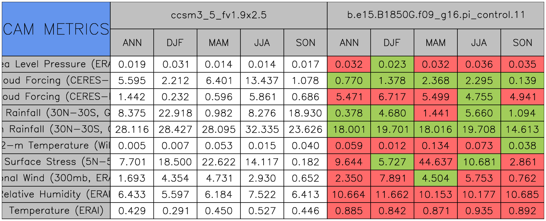Click the red 44.637 surface stress cell
Screen dimensions: 546x221
pos(436,162)
